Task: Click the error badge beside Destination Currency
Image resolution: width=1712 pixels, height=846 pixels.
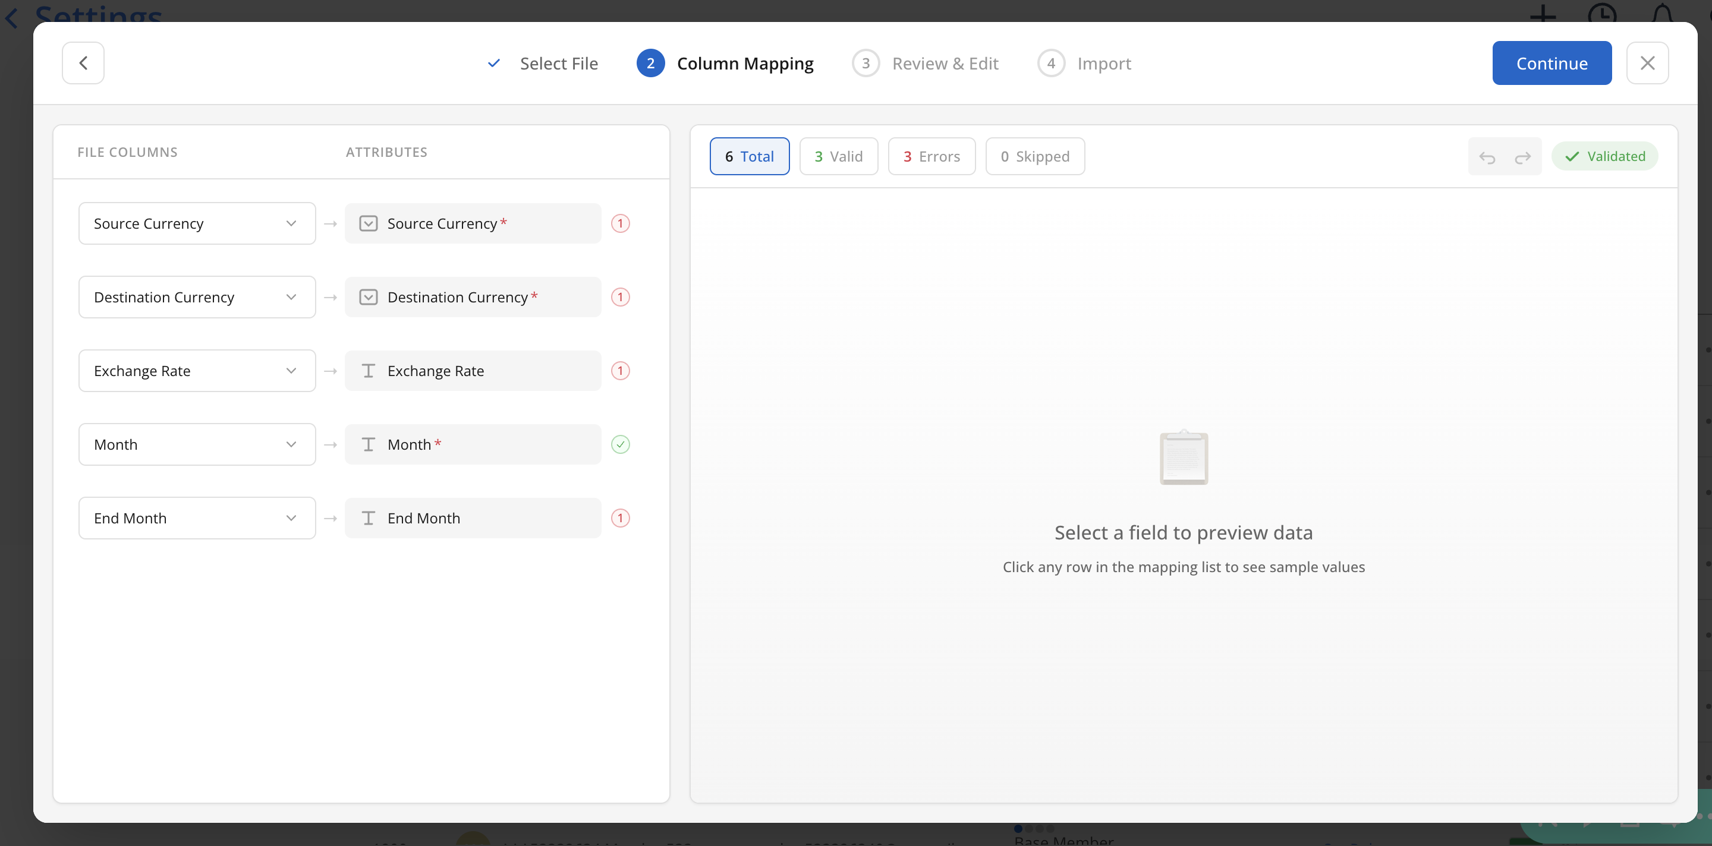Action: click(620, 297)
